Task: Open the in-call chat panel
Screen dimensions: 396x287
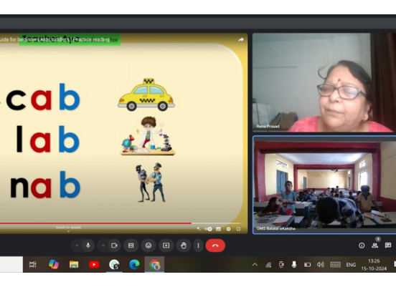Action: [388, 245]
